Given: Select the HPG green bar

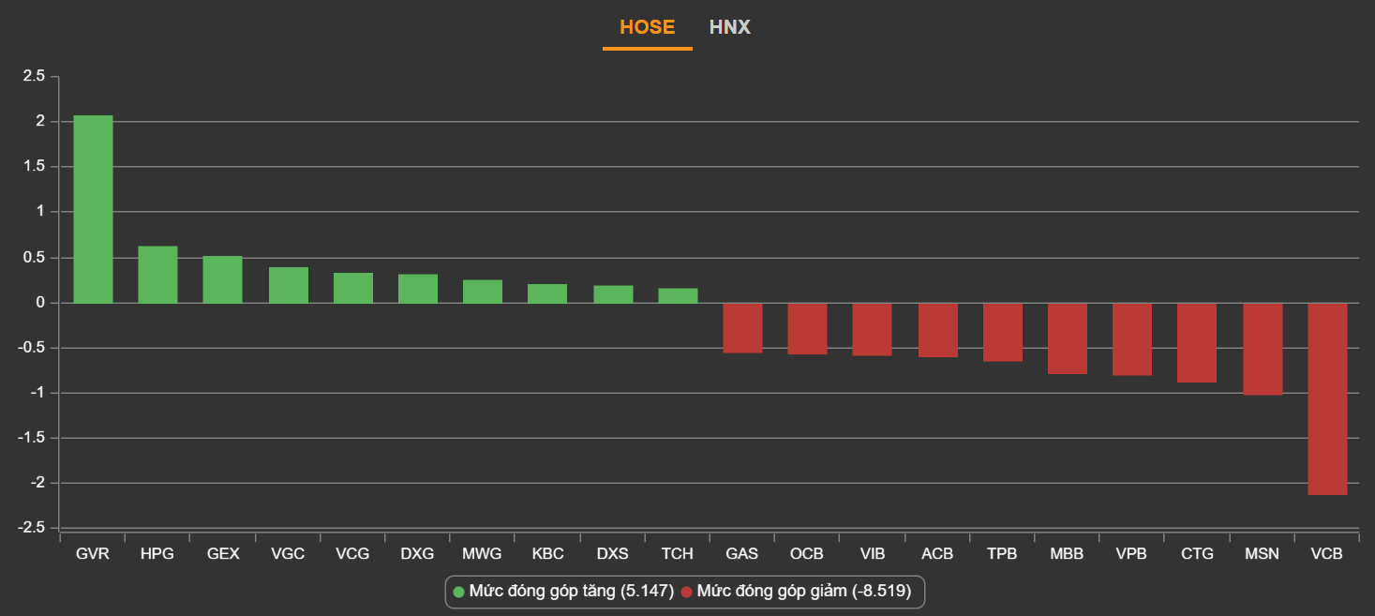Looking at the screenshot, I should point(157,275).
